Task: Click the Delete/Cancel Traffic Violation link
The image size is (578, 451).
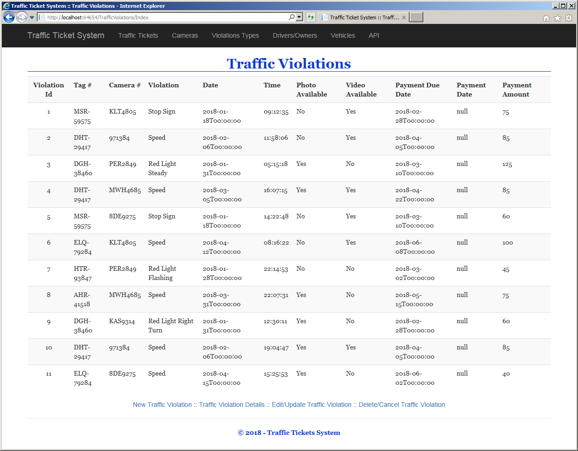Action: coord(402,405)
